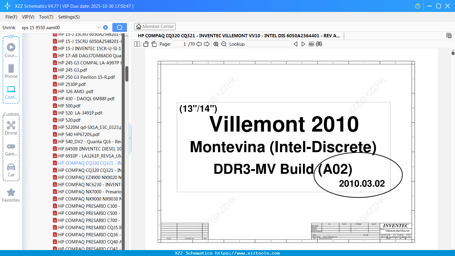
Task: Go to the previous page arrow
Action: [199, 44]
